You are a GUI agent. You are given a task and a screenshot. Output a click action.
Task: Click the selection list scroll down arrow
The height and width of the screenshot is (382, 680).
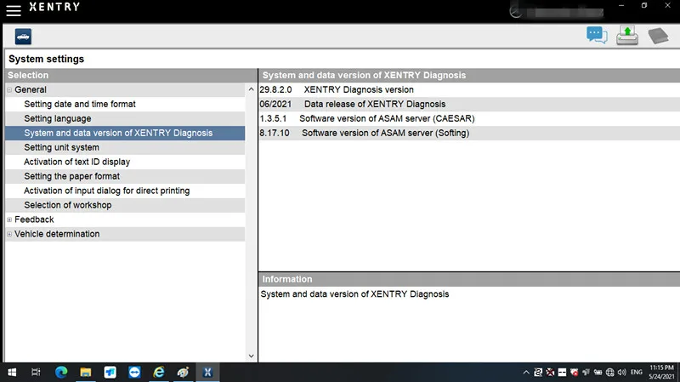251,356
